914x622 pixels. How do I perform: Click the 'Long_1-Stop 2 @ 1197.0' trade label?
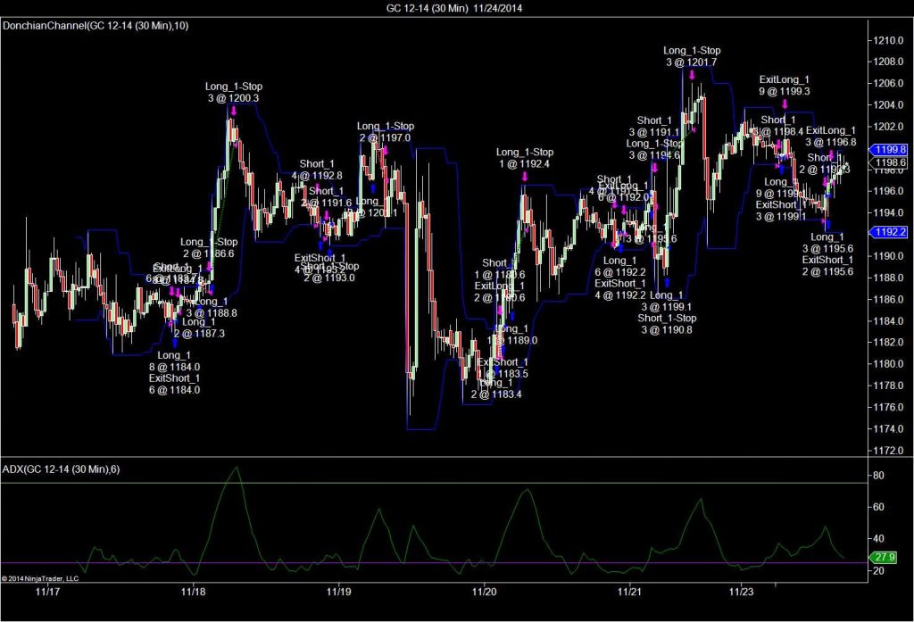pyautogui.click(x=386, y=132)
